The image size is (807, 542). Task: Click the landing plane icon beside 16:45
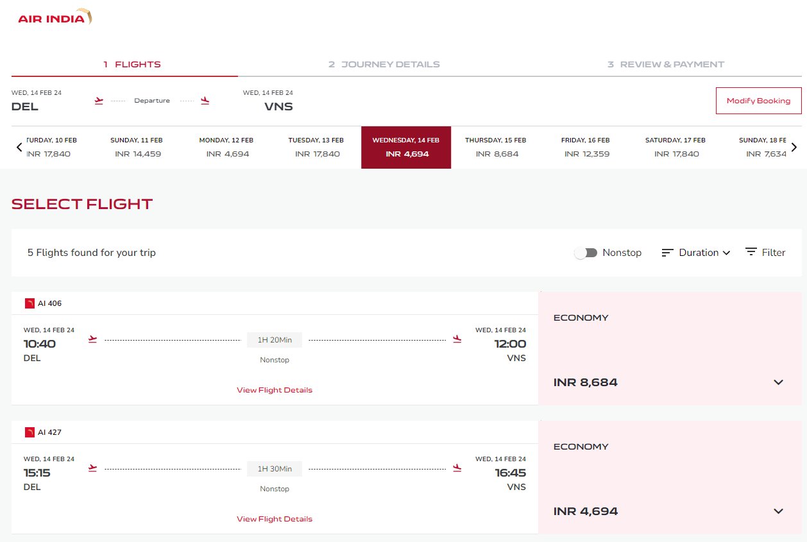[457, 468]
